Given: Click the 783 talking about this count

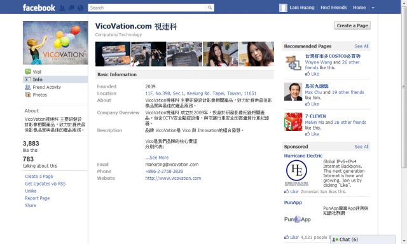Looking at the screenshot, I should pos(28,159).
